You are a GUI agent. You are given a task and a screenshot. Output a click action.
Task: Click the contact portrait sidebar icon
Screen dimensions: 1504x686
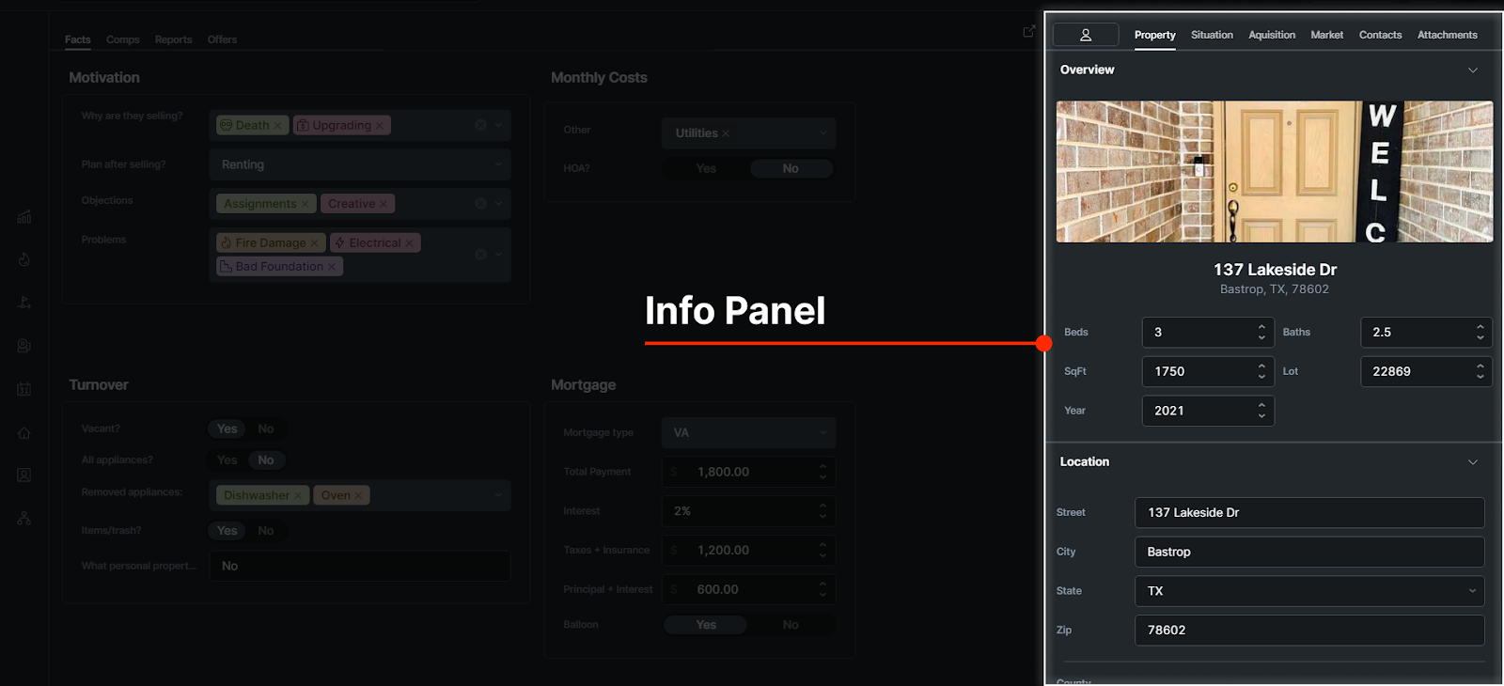pos(24,476)
